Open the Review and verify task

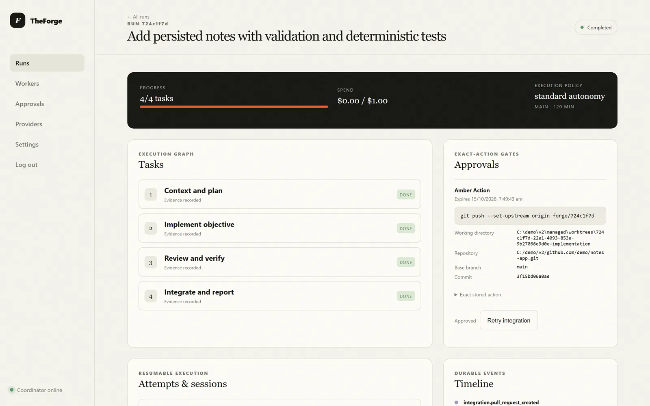tap(279, 262)
